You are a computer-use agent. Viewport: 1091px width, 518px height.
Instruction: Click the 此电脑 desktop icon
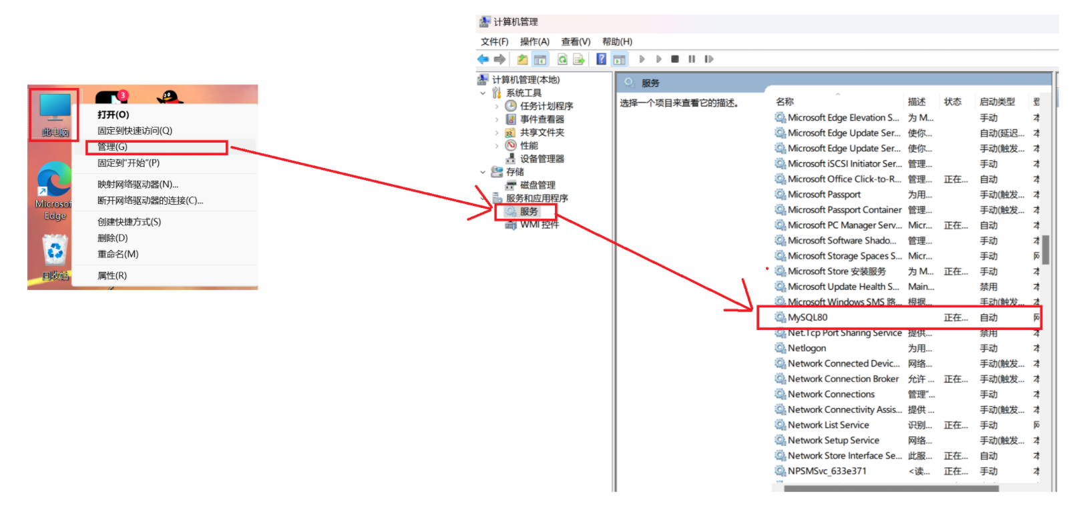tap(55, 115)
